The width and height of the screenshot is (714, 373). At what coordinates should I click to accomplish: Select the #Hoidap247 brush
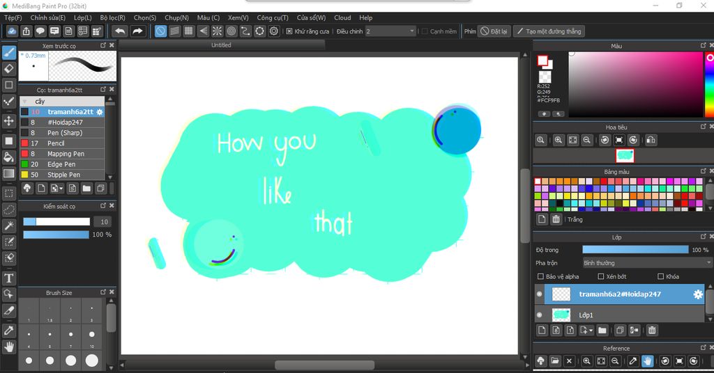pyautogui.click(x=62, y=122)
